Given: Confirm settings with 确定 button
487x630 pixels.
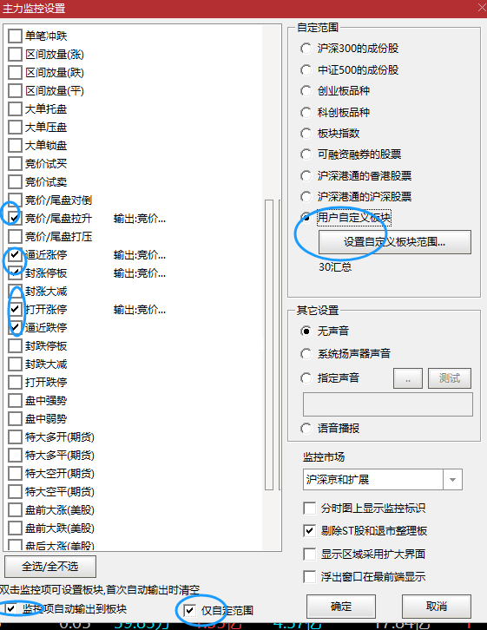Looking at the screenshot, I should (x=341, y=607).
